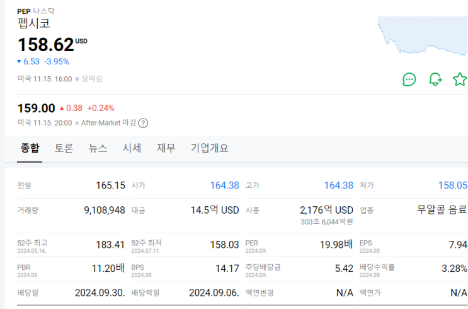Click the 미국 11.15. 16:00 timestamp
This screenshot has height=309, width=468.
[45, 79]
